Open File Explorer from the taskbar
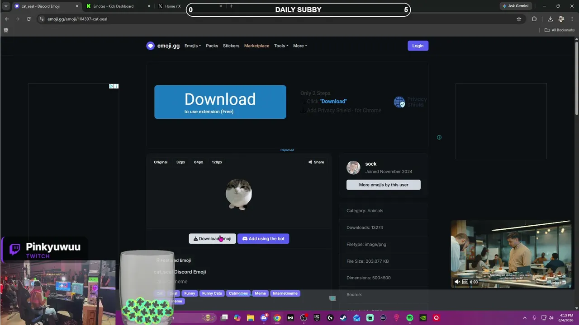The height and width of the screenshot is (325, 579). 251,318
